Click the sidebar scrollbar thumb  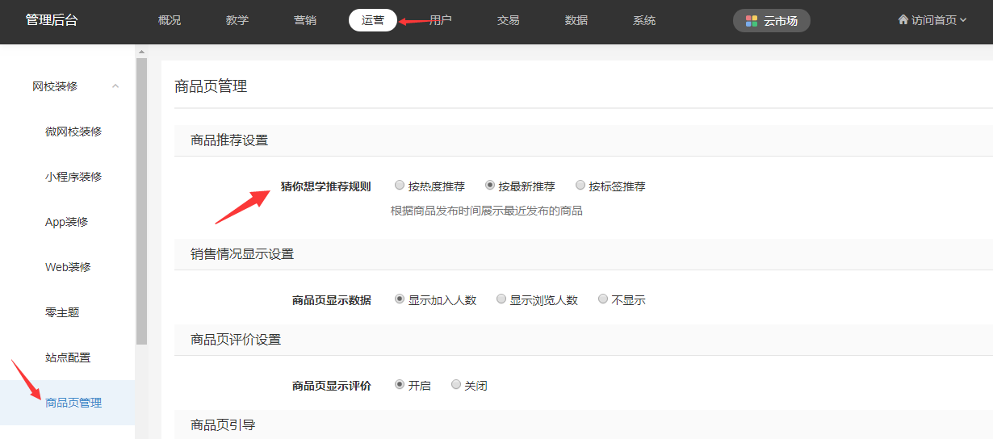tap(141, 202)
